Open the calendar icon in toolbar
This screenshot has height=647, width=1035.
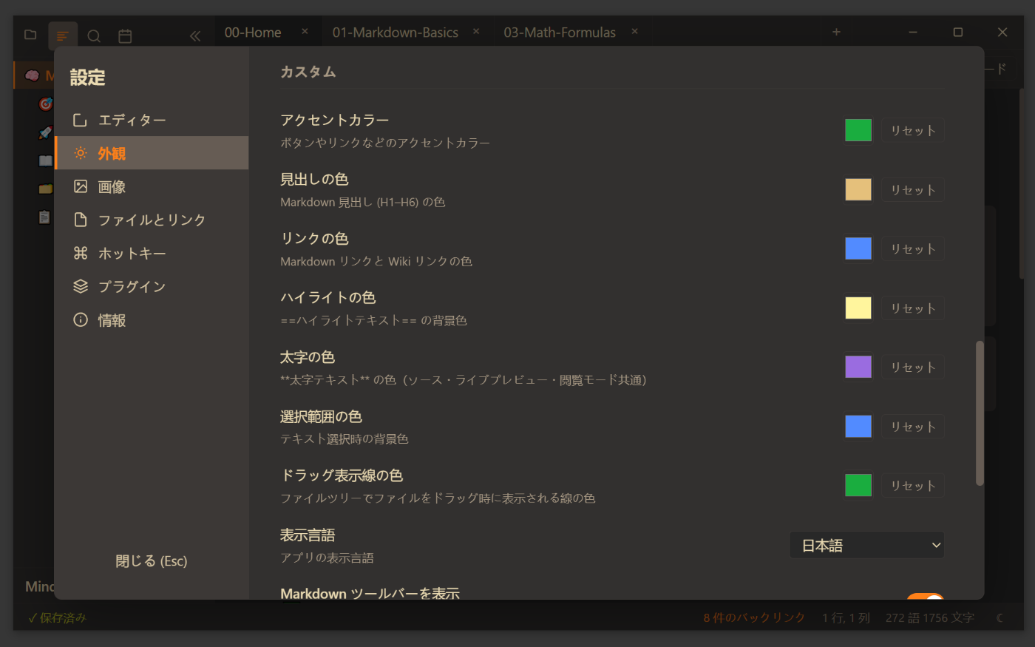(x=125, y=35)
